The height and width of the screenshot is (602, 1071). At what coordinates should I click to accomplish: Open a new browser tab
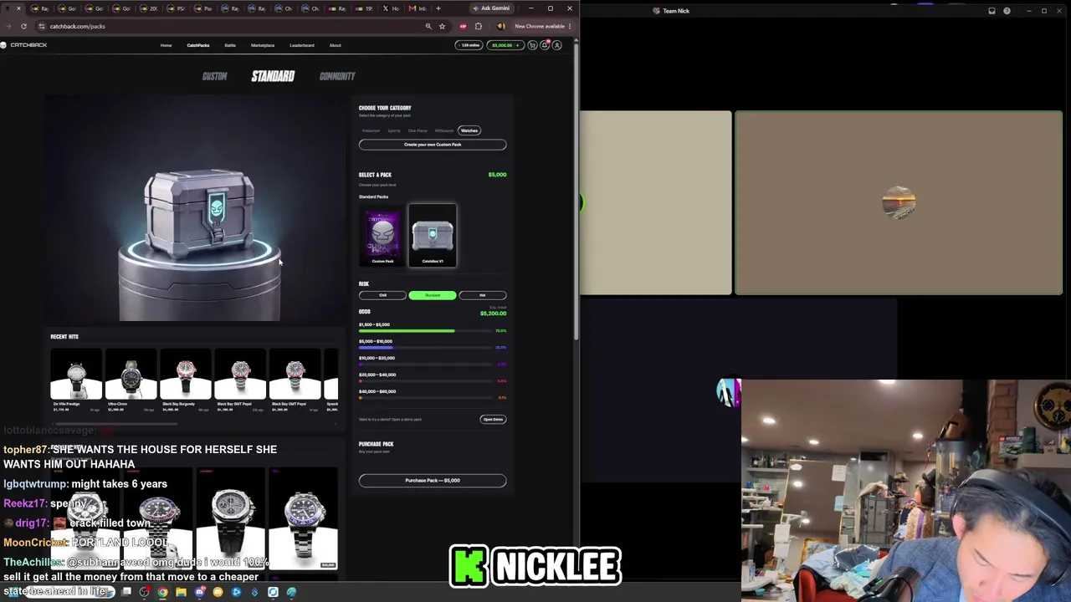coord(438,8)
